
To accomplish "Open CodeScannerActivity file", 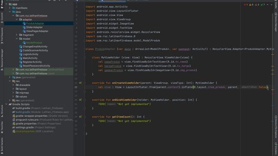I will tap(35, 50).
